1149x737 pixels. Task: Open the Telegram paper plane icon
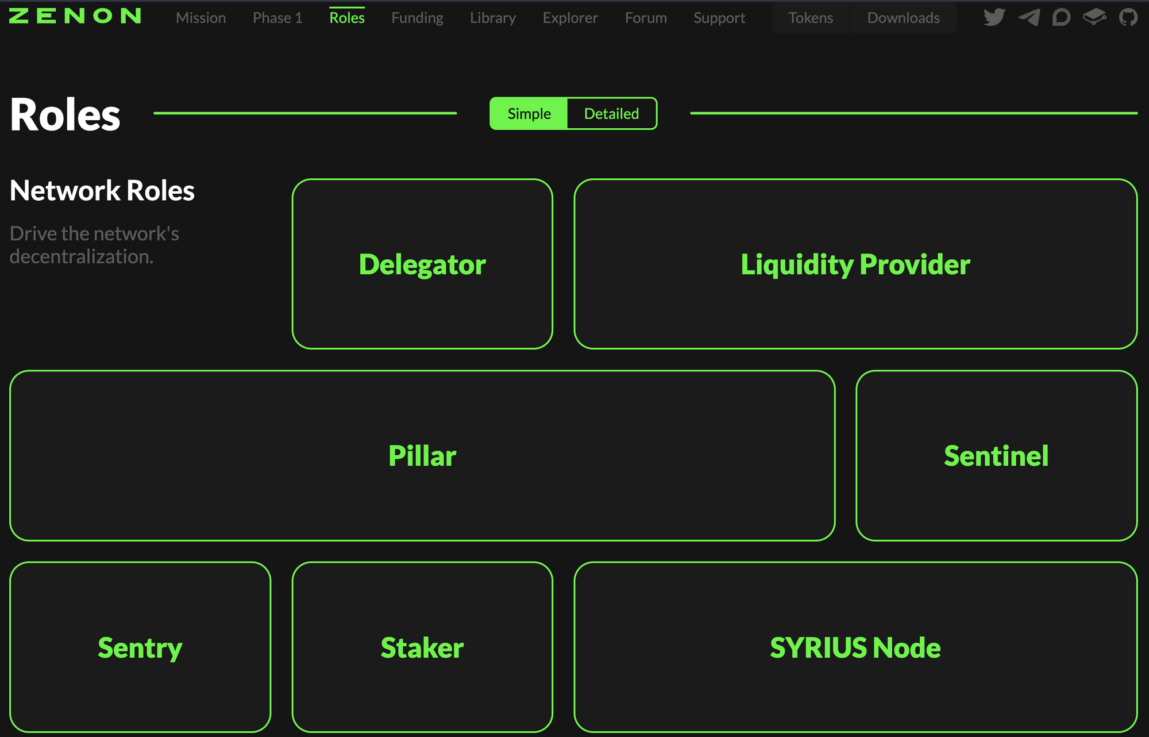1028,17
